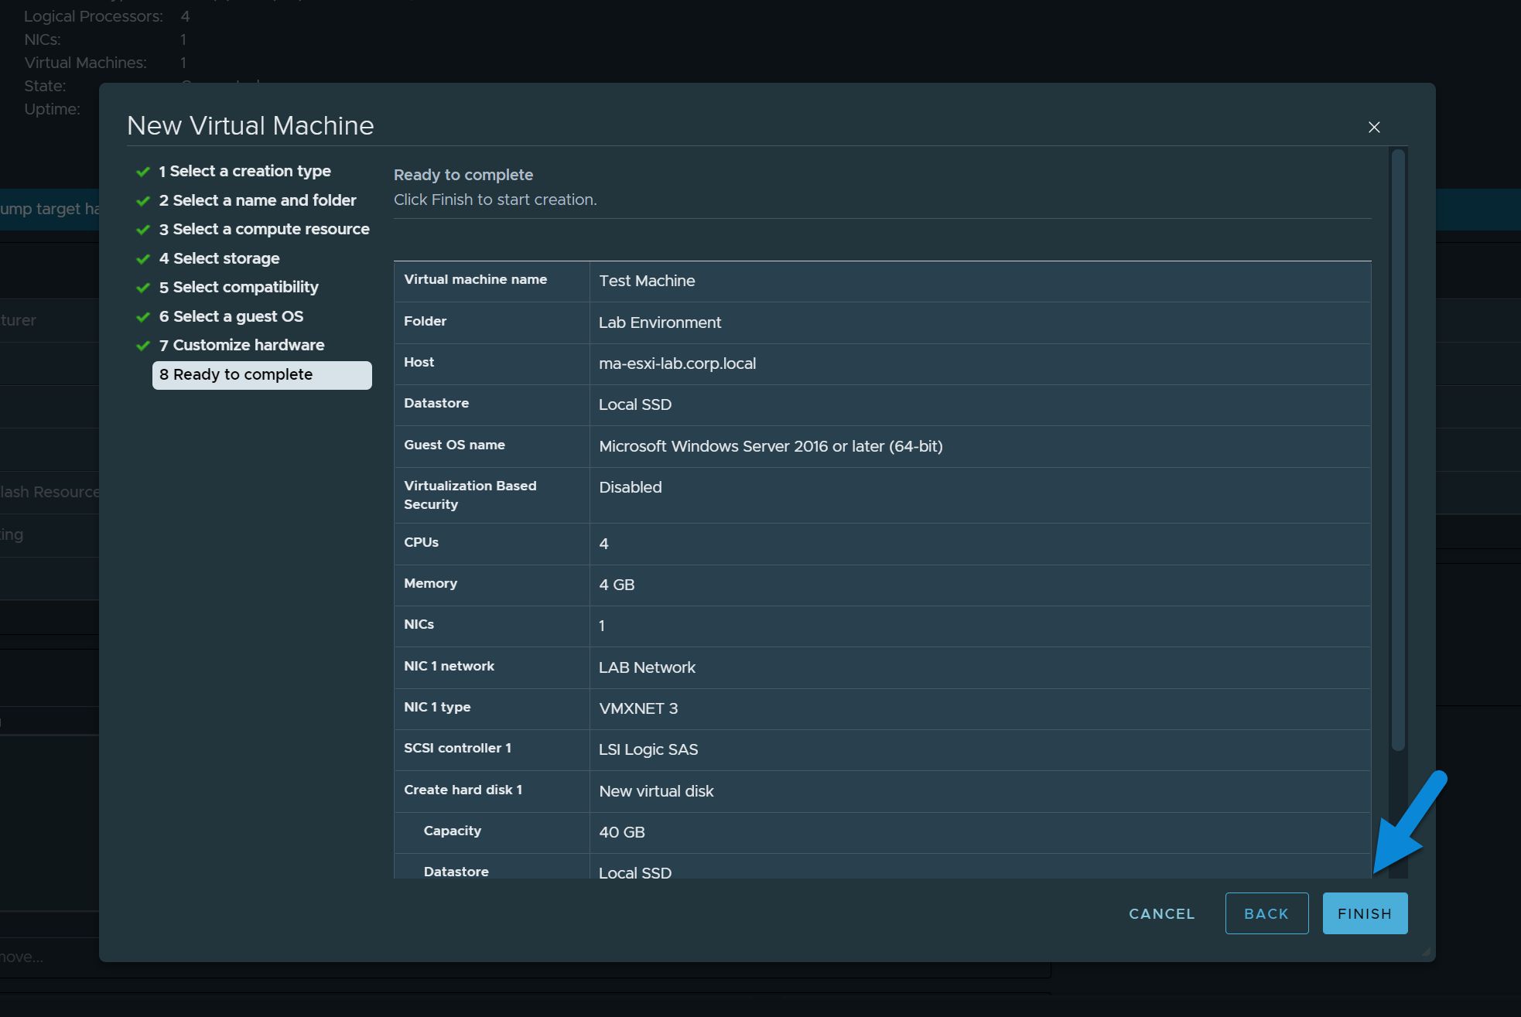The height and width of the screenshot is (1017, 1521).
Task: Select step 8 Ready to complete
Action: coord(261,375)
